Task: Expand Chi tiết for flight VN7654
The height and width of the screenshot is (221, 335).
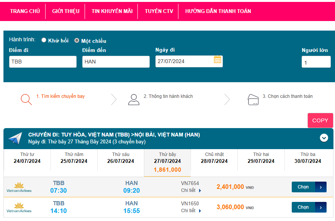Action: [x=191, y=190]
